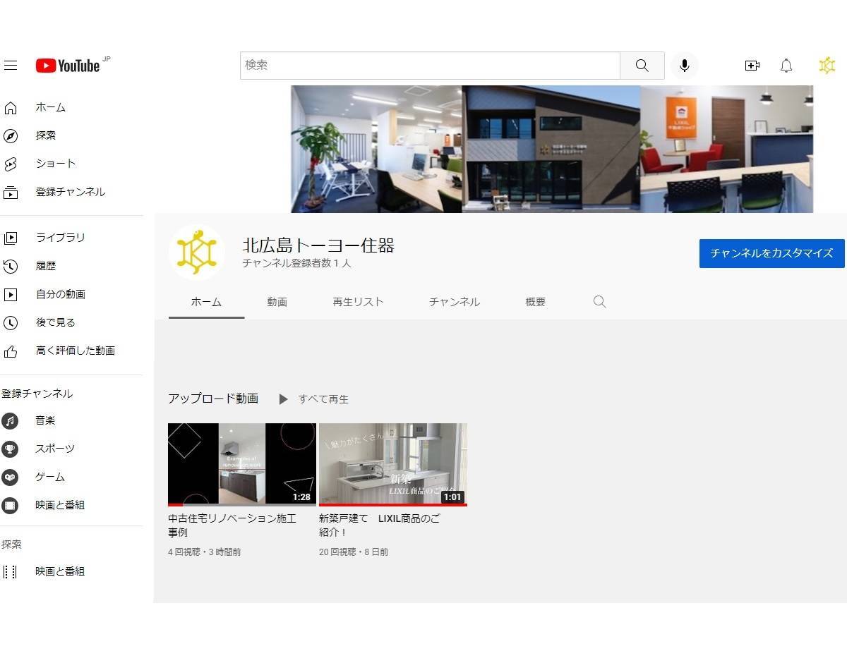Click the ライブラリ library icon
847x663 pixels.
(x=11, y=238)
